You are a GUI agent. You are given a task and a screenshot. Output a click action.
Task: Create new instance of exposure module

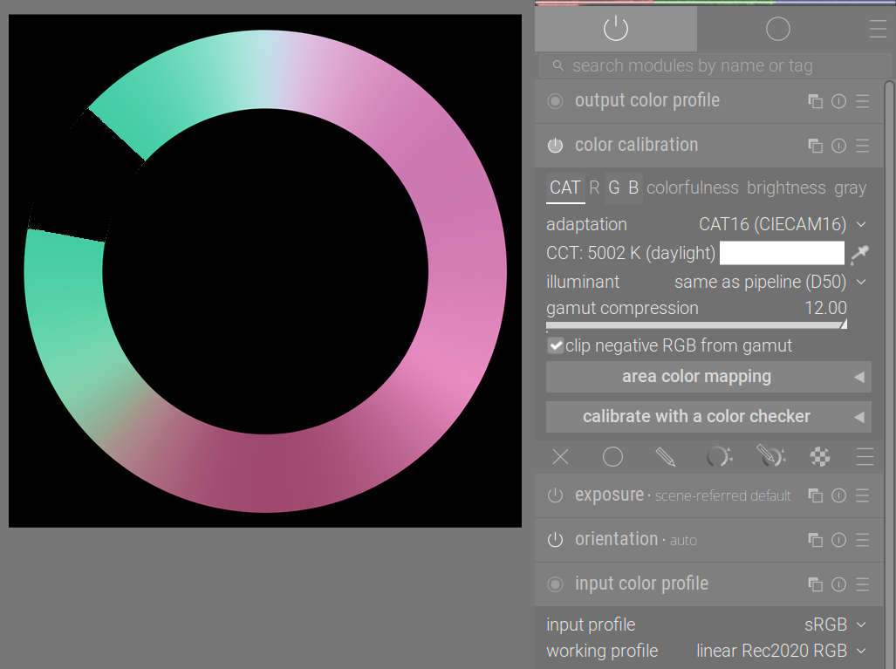816,495
